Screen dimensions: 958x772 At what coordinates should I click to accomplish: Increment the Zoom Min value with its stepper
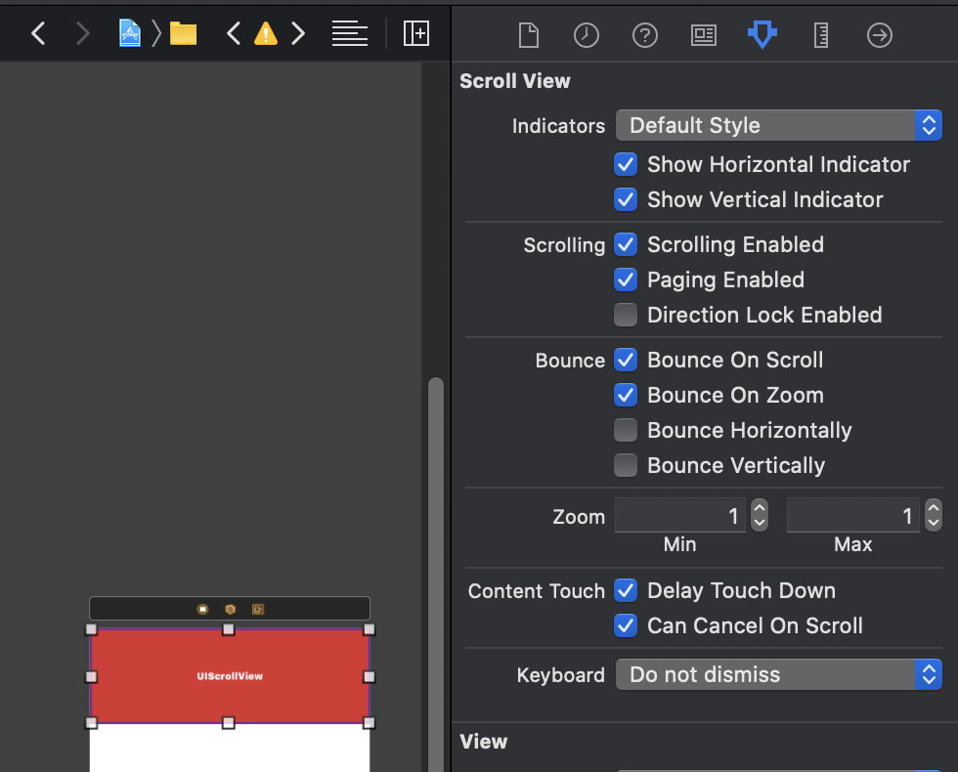[760, 509]
